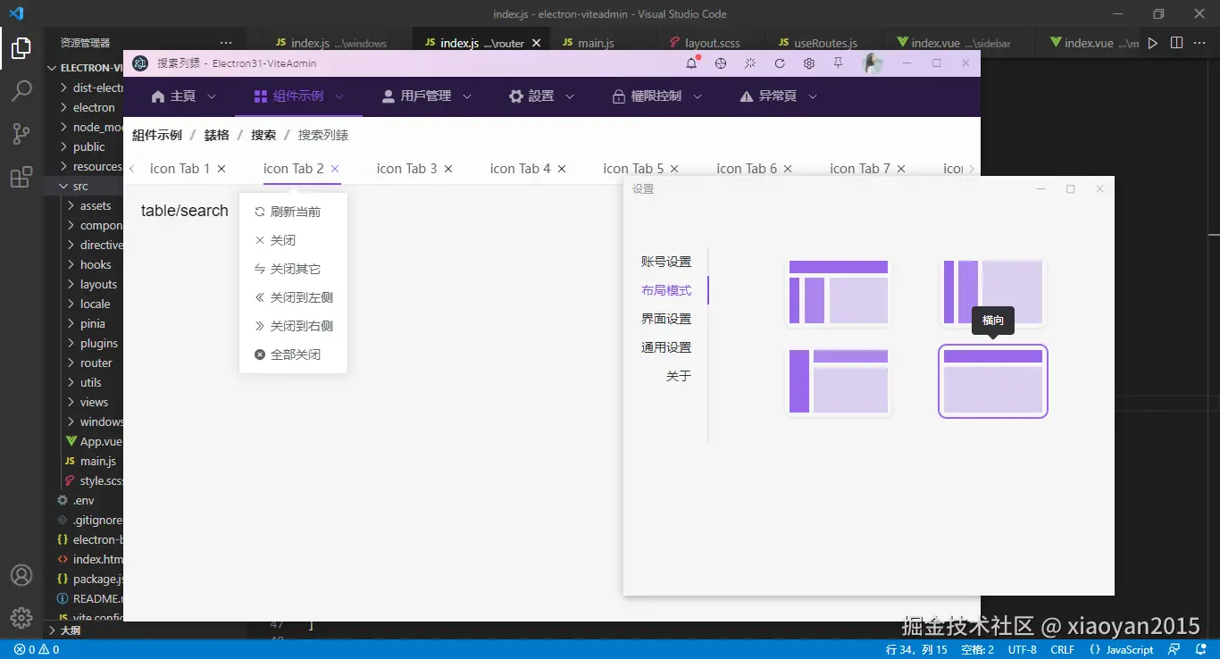
Task: Click the pin icon in the admin toolbar
Action: [838, 63]
